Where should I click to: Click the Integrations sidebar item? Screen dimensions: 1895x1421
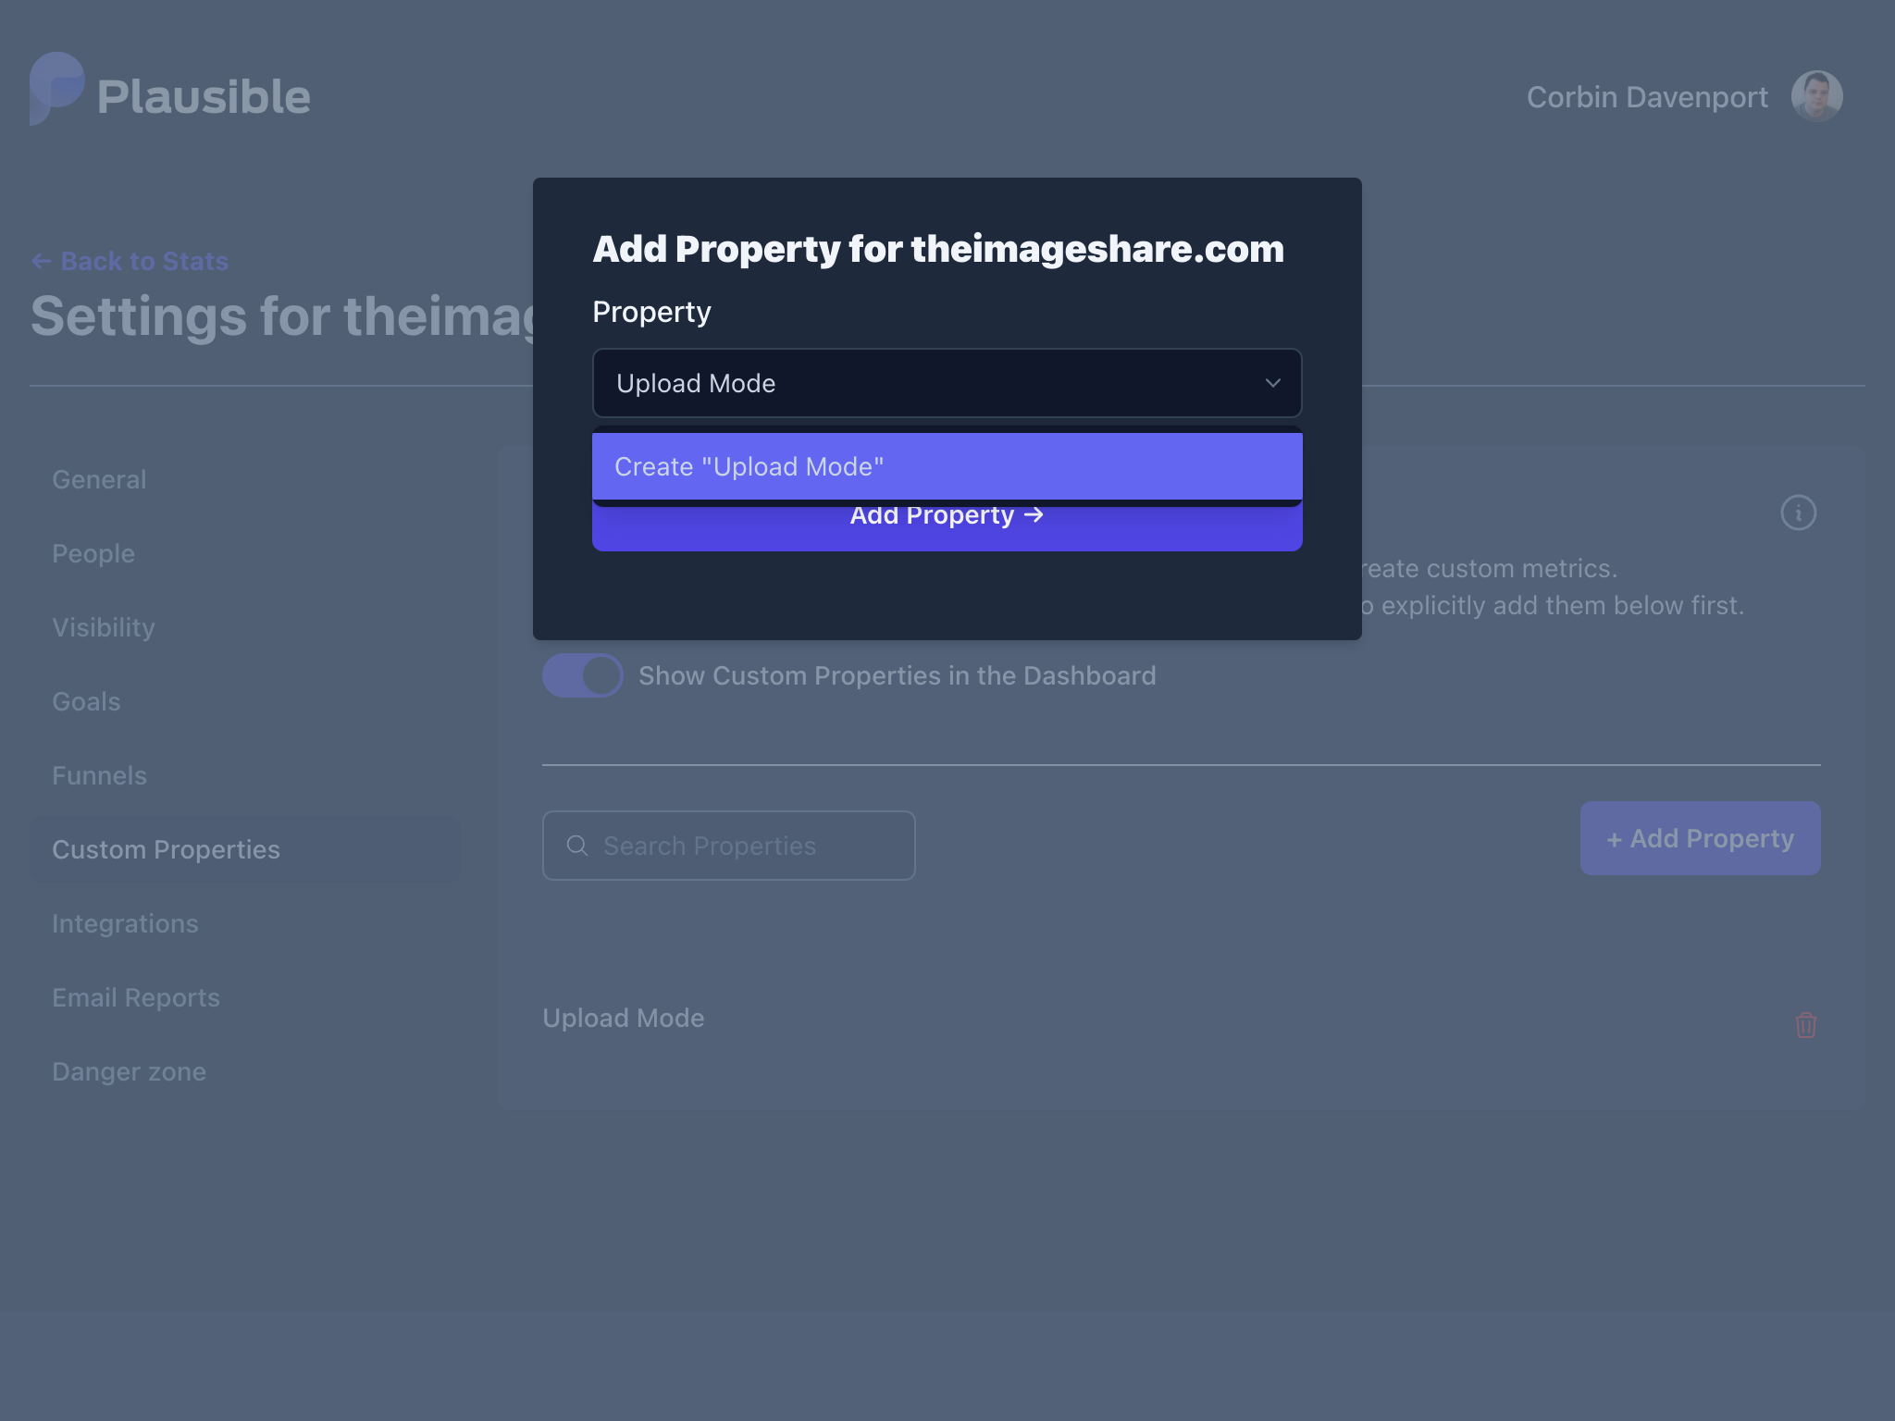pos(125,922)
